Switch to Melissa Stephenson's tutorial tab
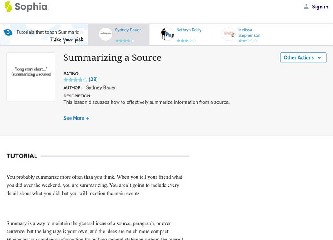The image size is (333, 240). 249,32
